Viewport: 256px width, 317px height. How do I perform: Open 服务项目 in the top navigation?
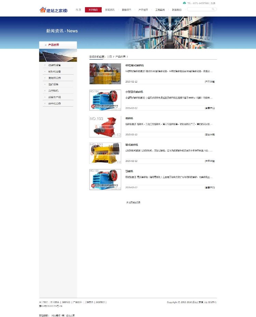point(127,10)
